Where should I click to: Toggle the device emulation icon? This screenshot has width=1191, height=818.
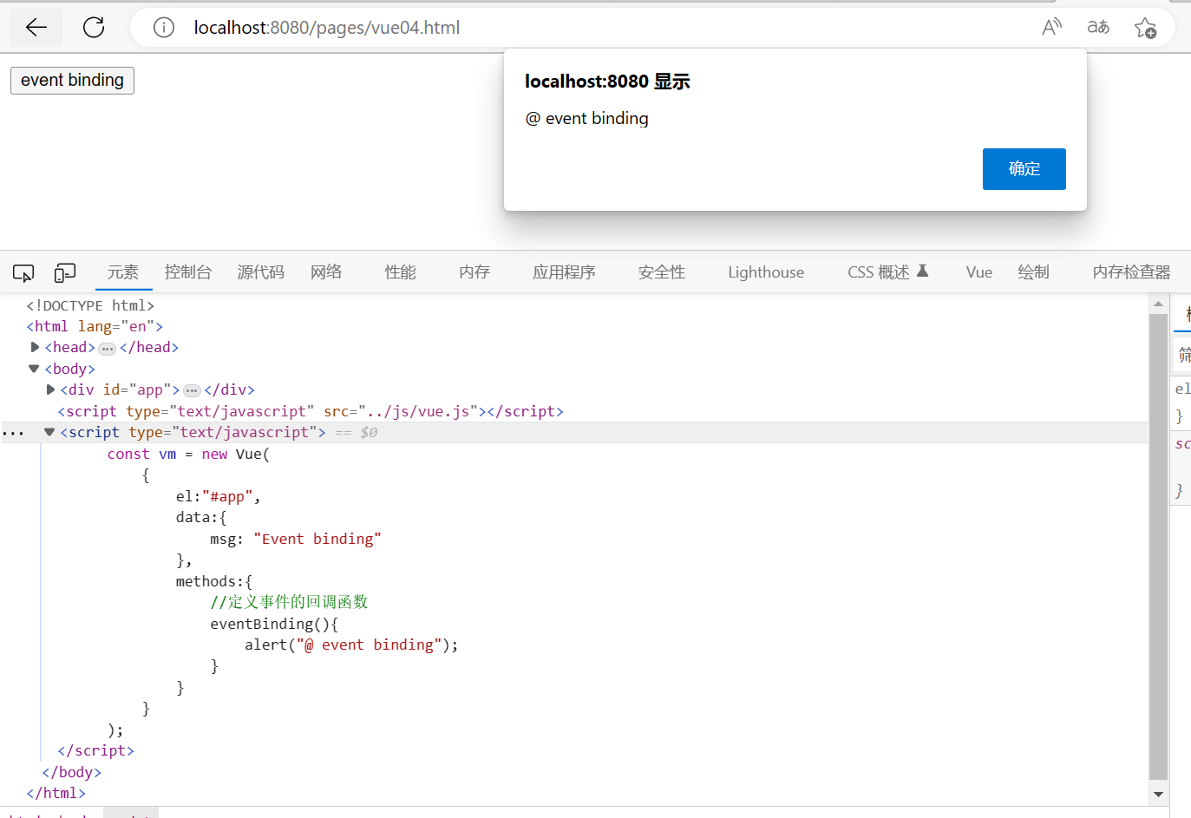click(65, 273)
